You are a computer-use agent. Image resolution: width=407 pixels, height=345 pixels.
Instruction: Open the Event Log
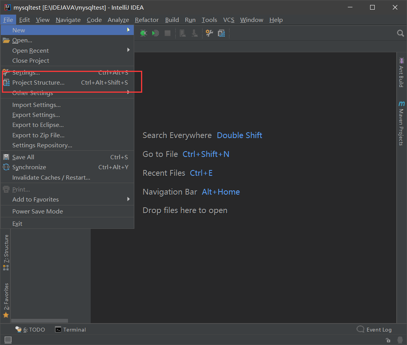[x=374, y=329]
